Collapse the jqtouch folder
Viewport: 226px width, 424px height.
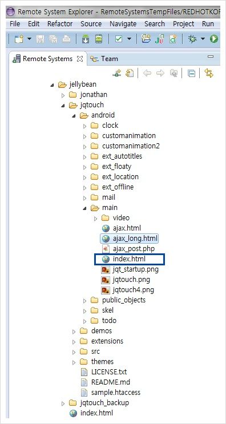[63, 106]
